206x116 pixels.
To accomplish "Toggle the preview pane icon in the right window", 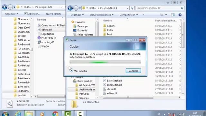I will click(x=173, y=15).
